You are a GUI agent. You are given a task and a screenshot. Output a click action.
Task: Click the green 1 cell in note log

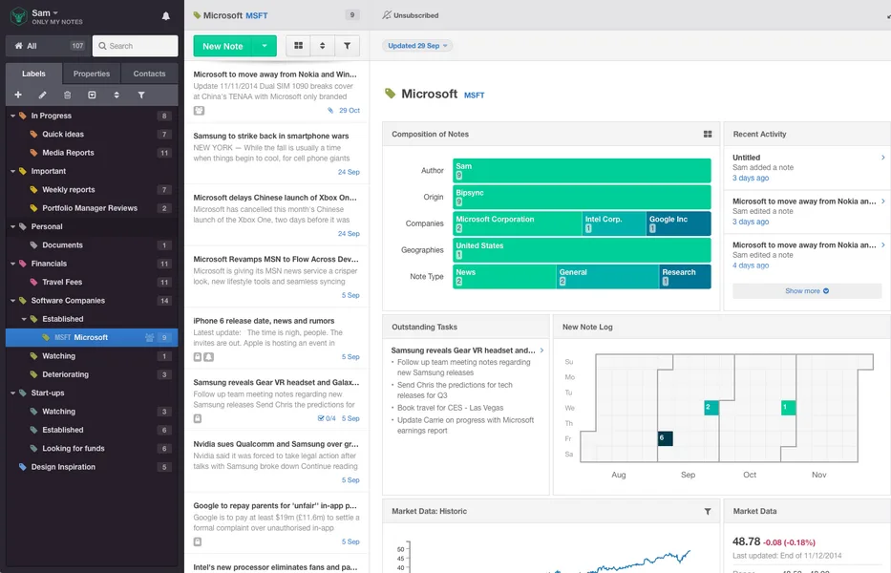pos(788,408)
